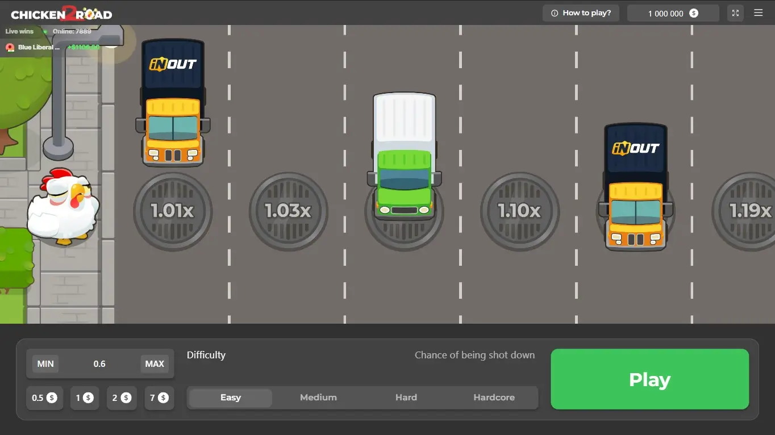Viewport: 775px width, 435px height.
Task: Click the 1.03x manhole multiplier
Action: pos(288,211)
